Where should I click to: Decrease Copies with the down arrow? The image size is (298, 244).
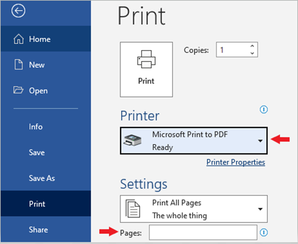point(252,53)
